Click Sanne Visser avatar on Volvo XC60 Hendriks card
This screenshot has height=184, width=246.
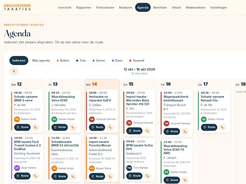[x=54, y=119]
